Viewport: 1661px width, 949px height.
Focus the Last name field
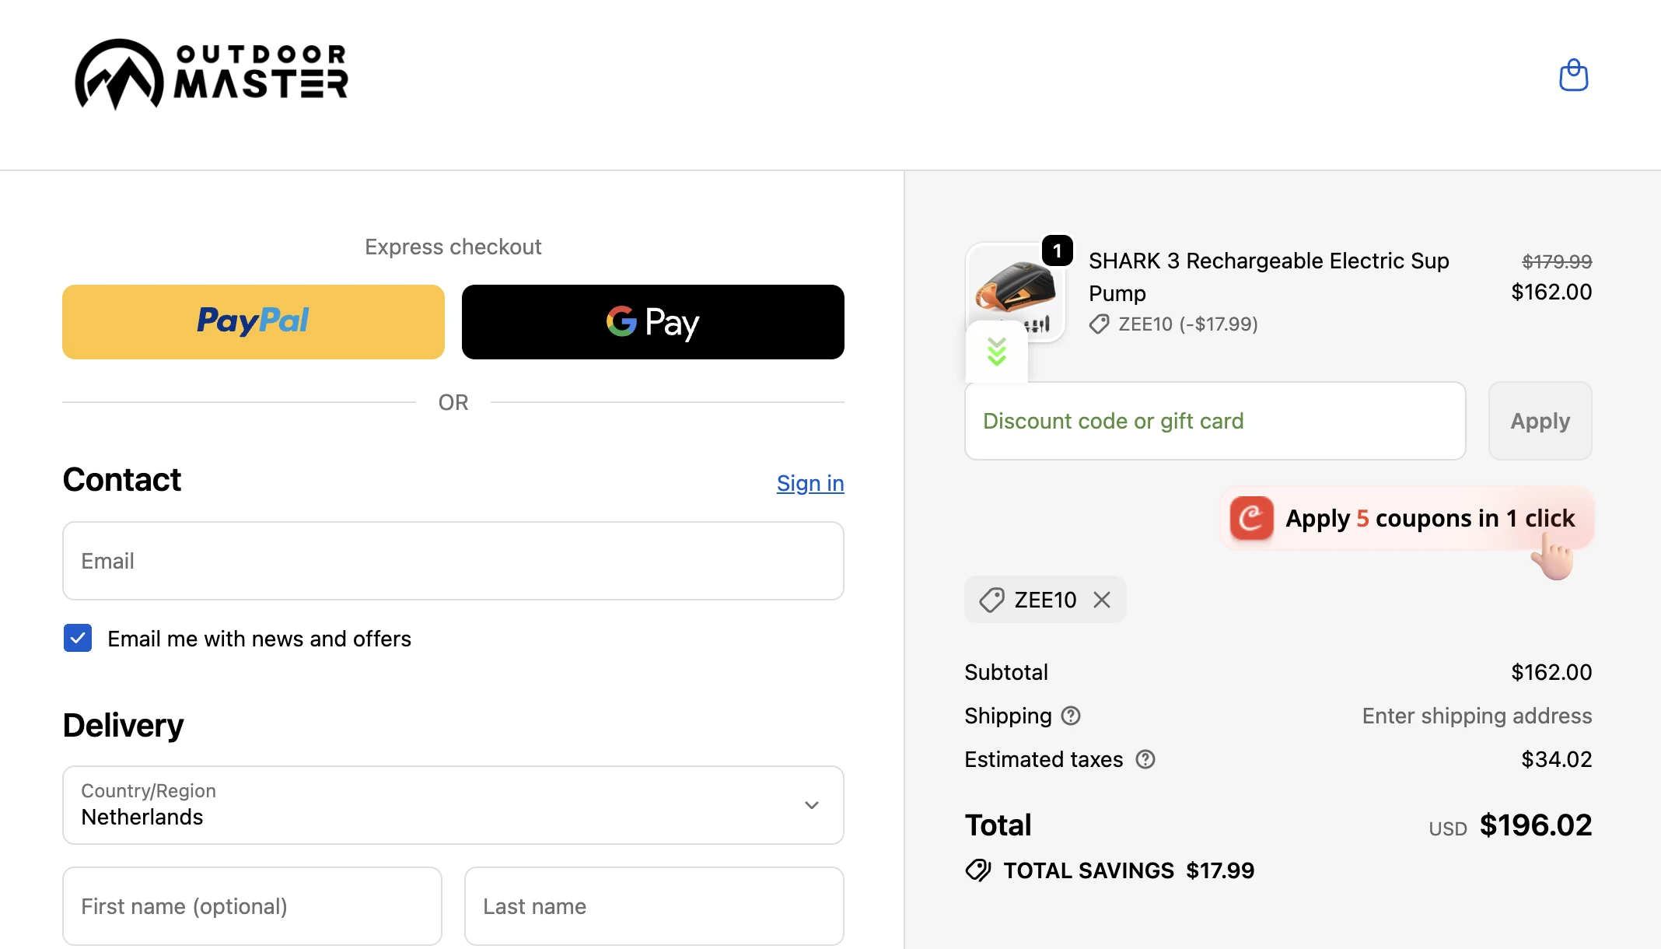tap(654, 906)
